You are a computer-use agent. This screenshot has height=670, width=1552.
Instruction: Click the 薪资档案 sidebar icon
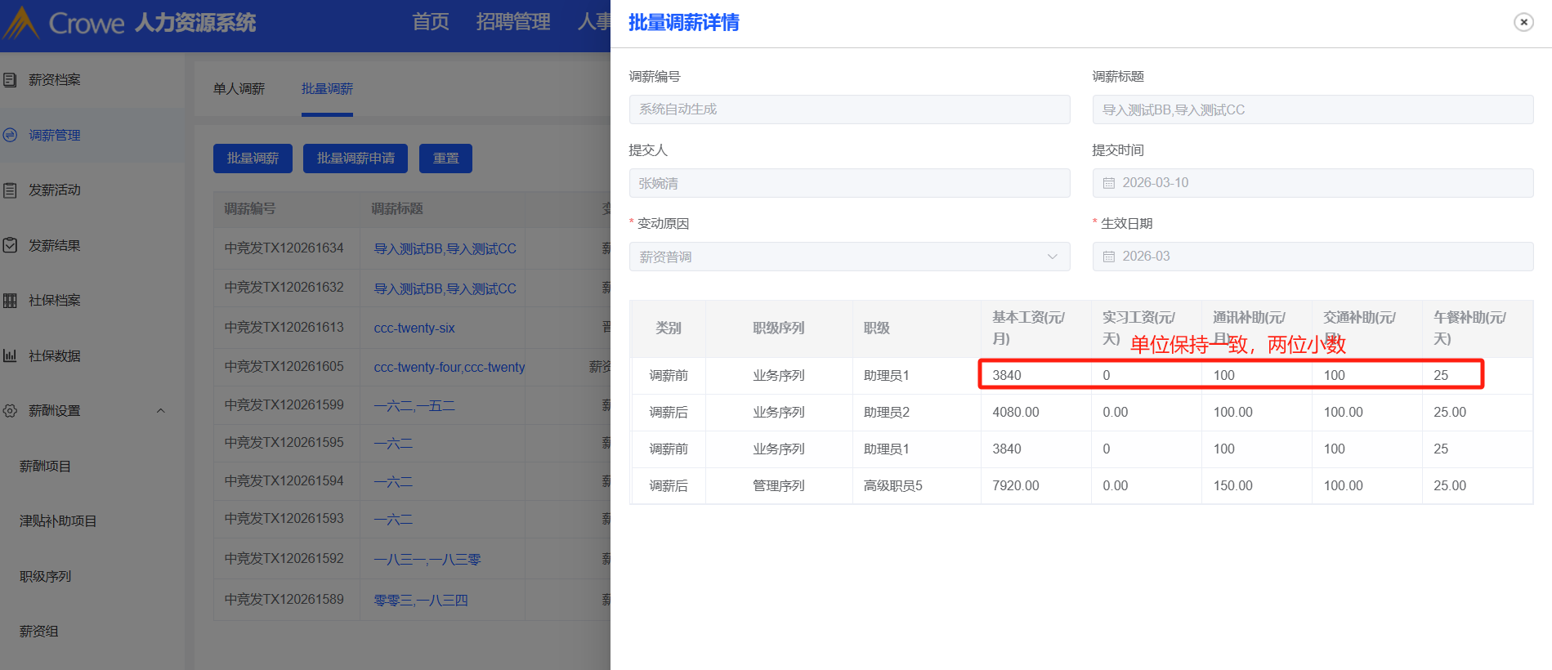tap(10, 80)
